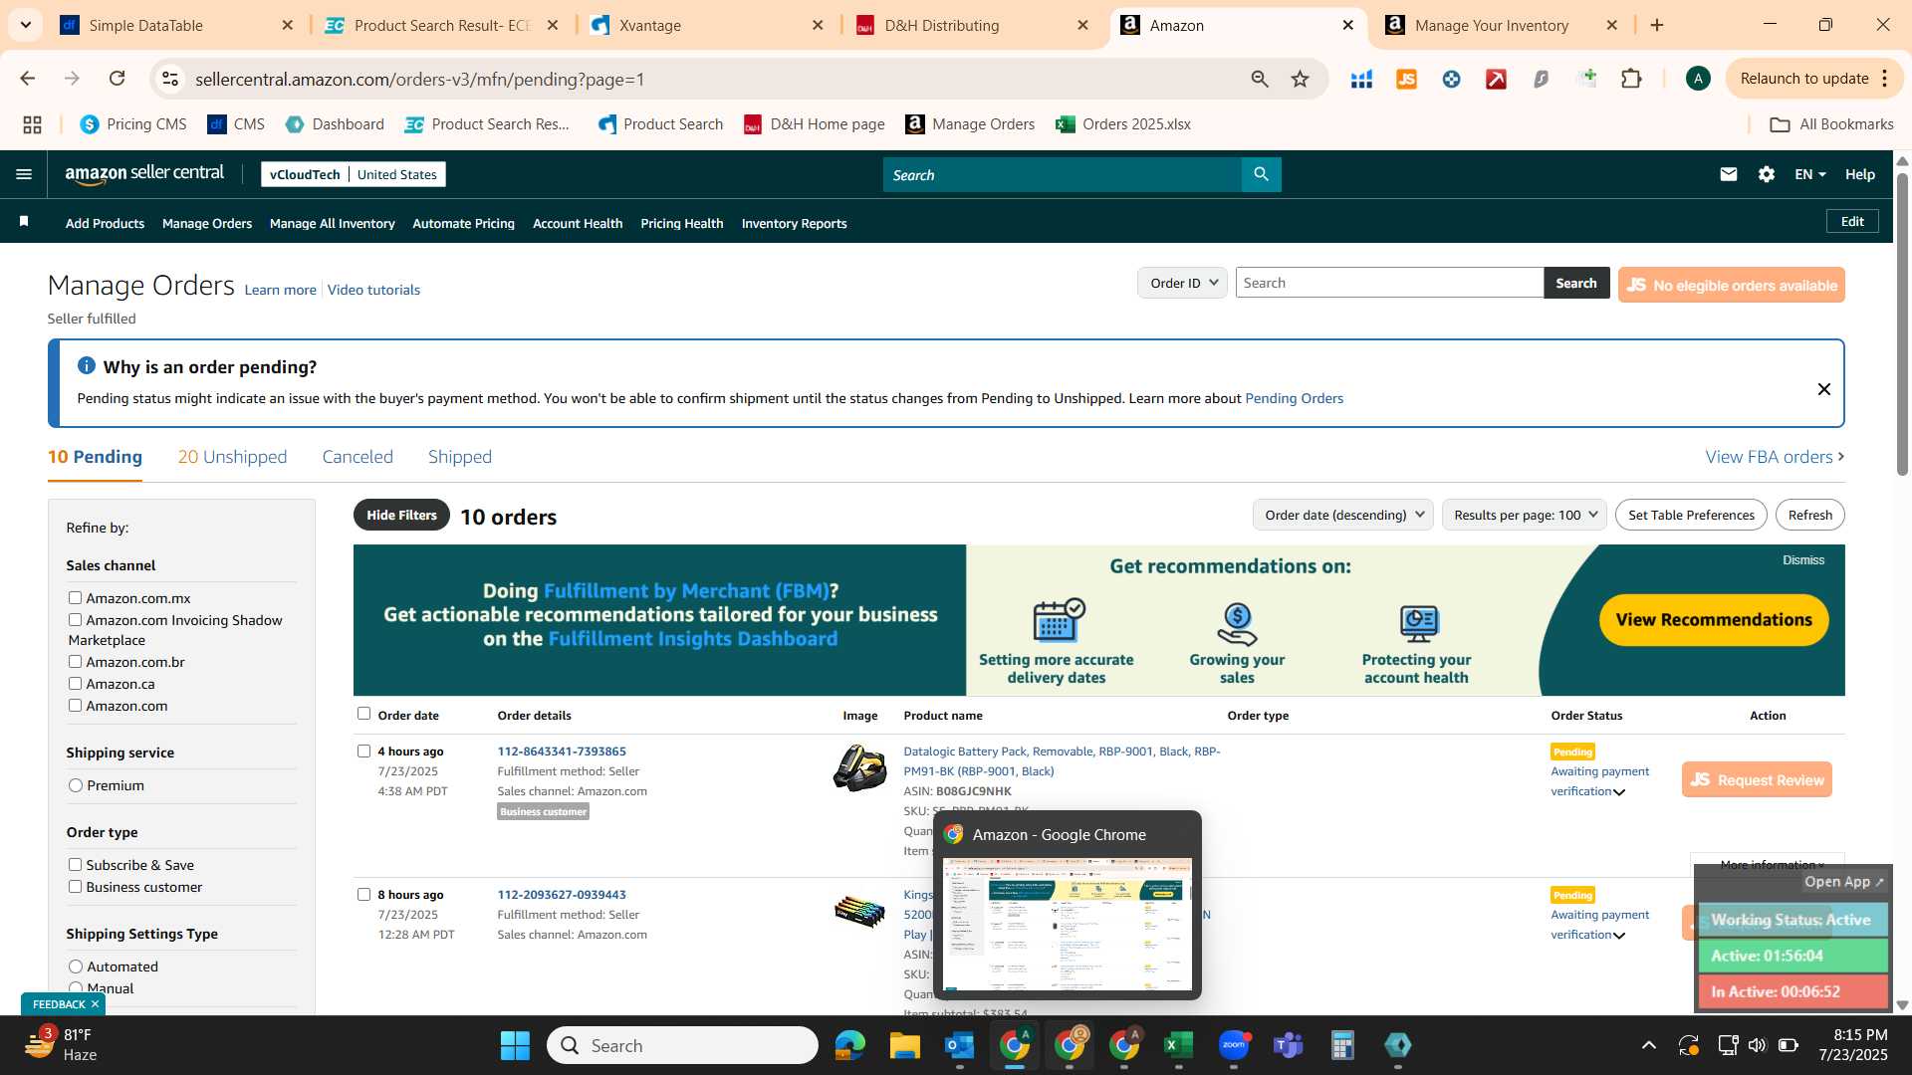Viewport: 1912px width, 1075px height.
Task: Show hidden system tray icons chevron
Action: pyautogui.click(x=1649, y=1045)
